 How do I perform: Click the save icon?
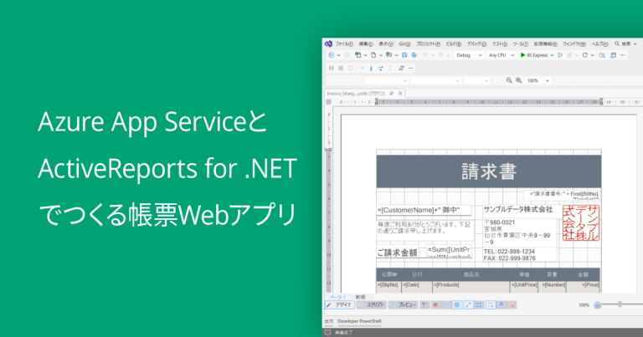[x=404, y=55]
